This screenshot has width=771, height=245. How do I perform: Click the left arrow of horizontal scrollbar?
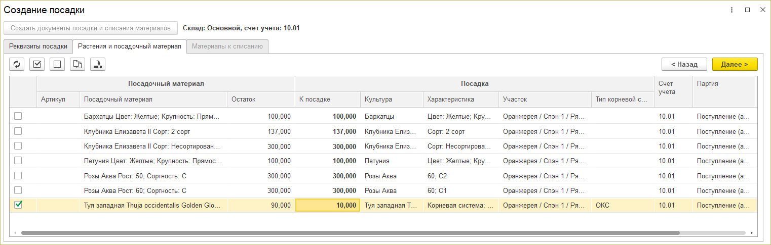click(x=15, y=233)
